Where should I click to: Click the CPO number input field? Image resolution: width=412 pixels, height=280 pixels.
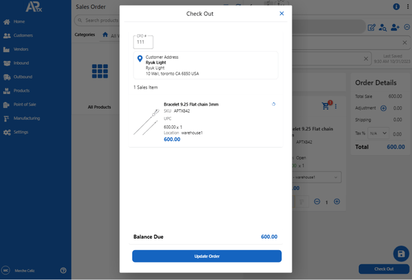point(143,42)
